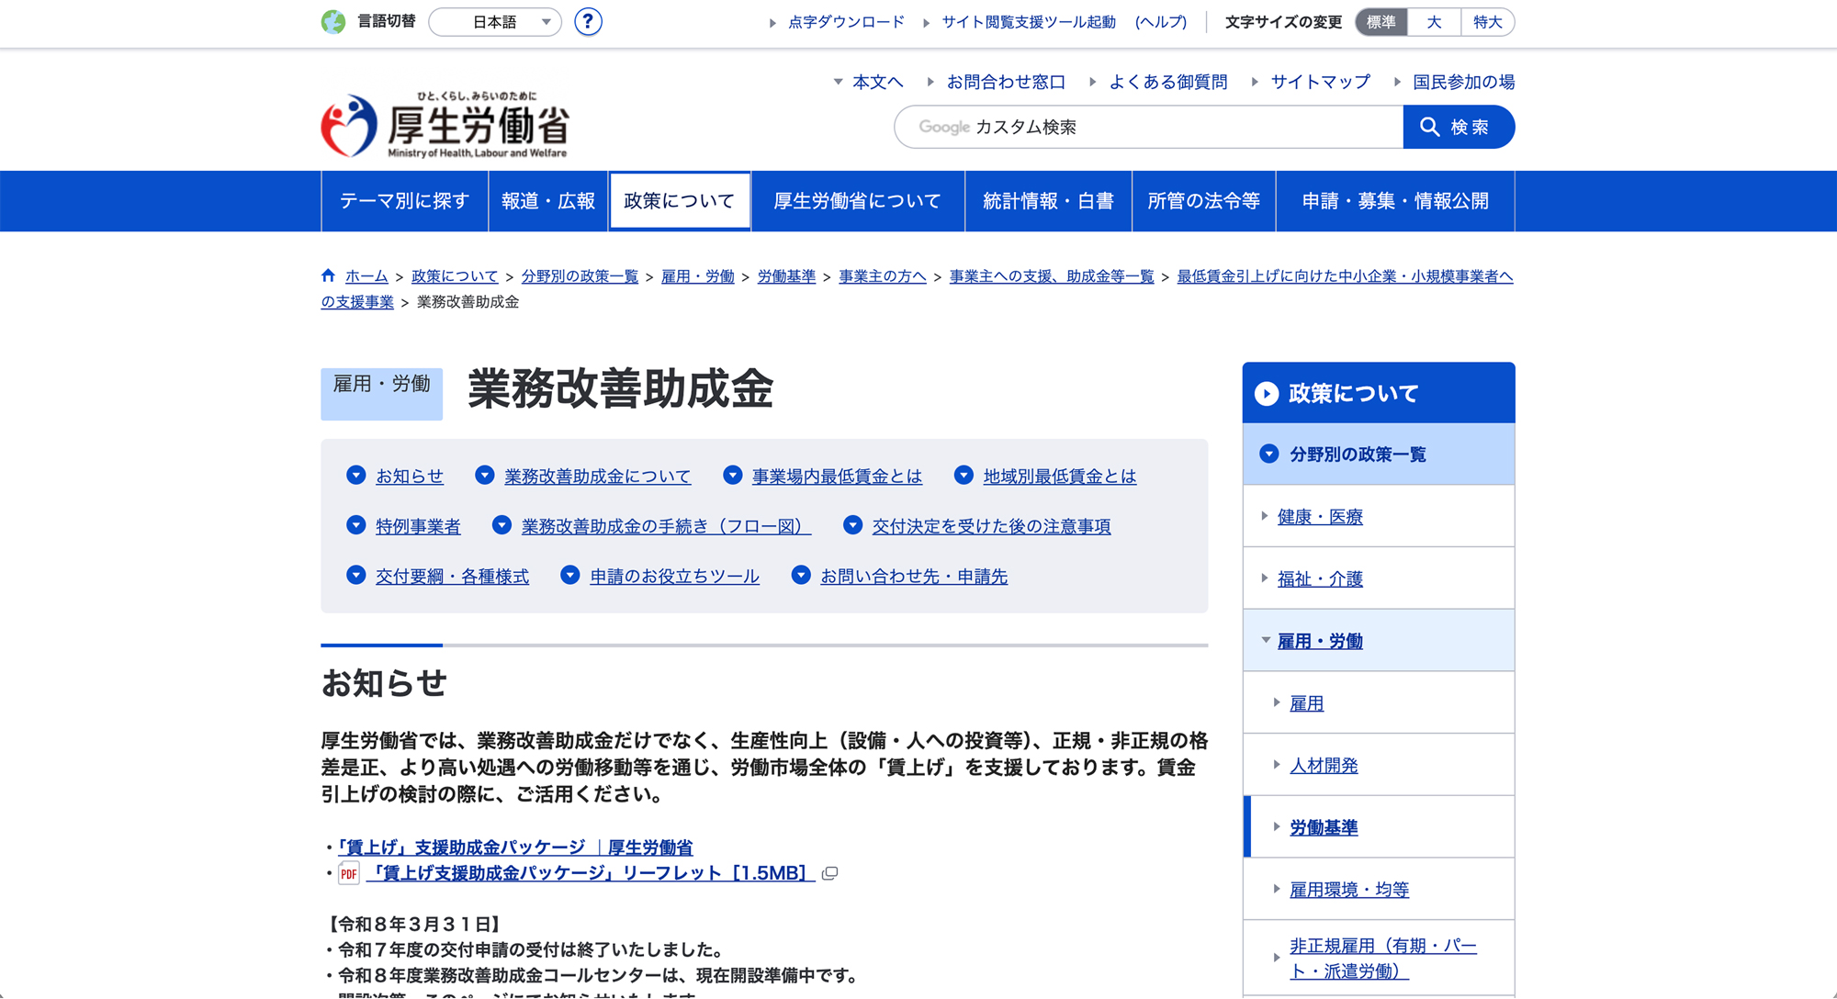The width and height of the screenshot is (1837, 999).
Task: Click the home icon in breadcrumb
Action: [x=328, y=275]
